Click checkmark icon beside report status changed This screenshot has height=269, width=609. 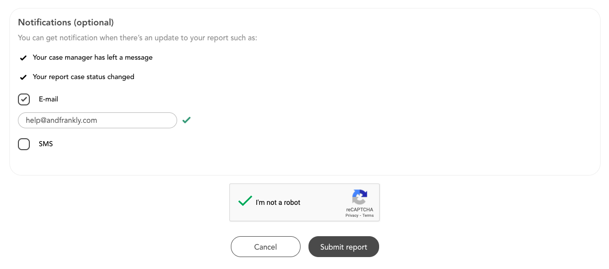[x=23, y=78]
